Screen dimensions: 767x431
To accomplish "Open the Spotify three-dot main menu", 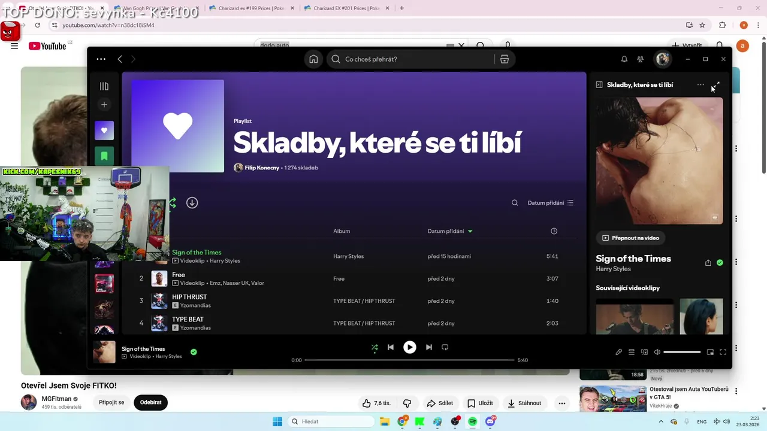I will pos(101,59).
